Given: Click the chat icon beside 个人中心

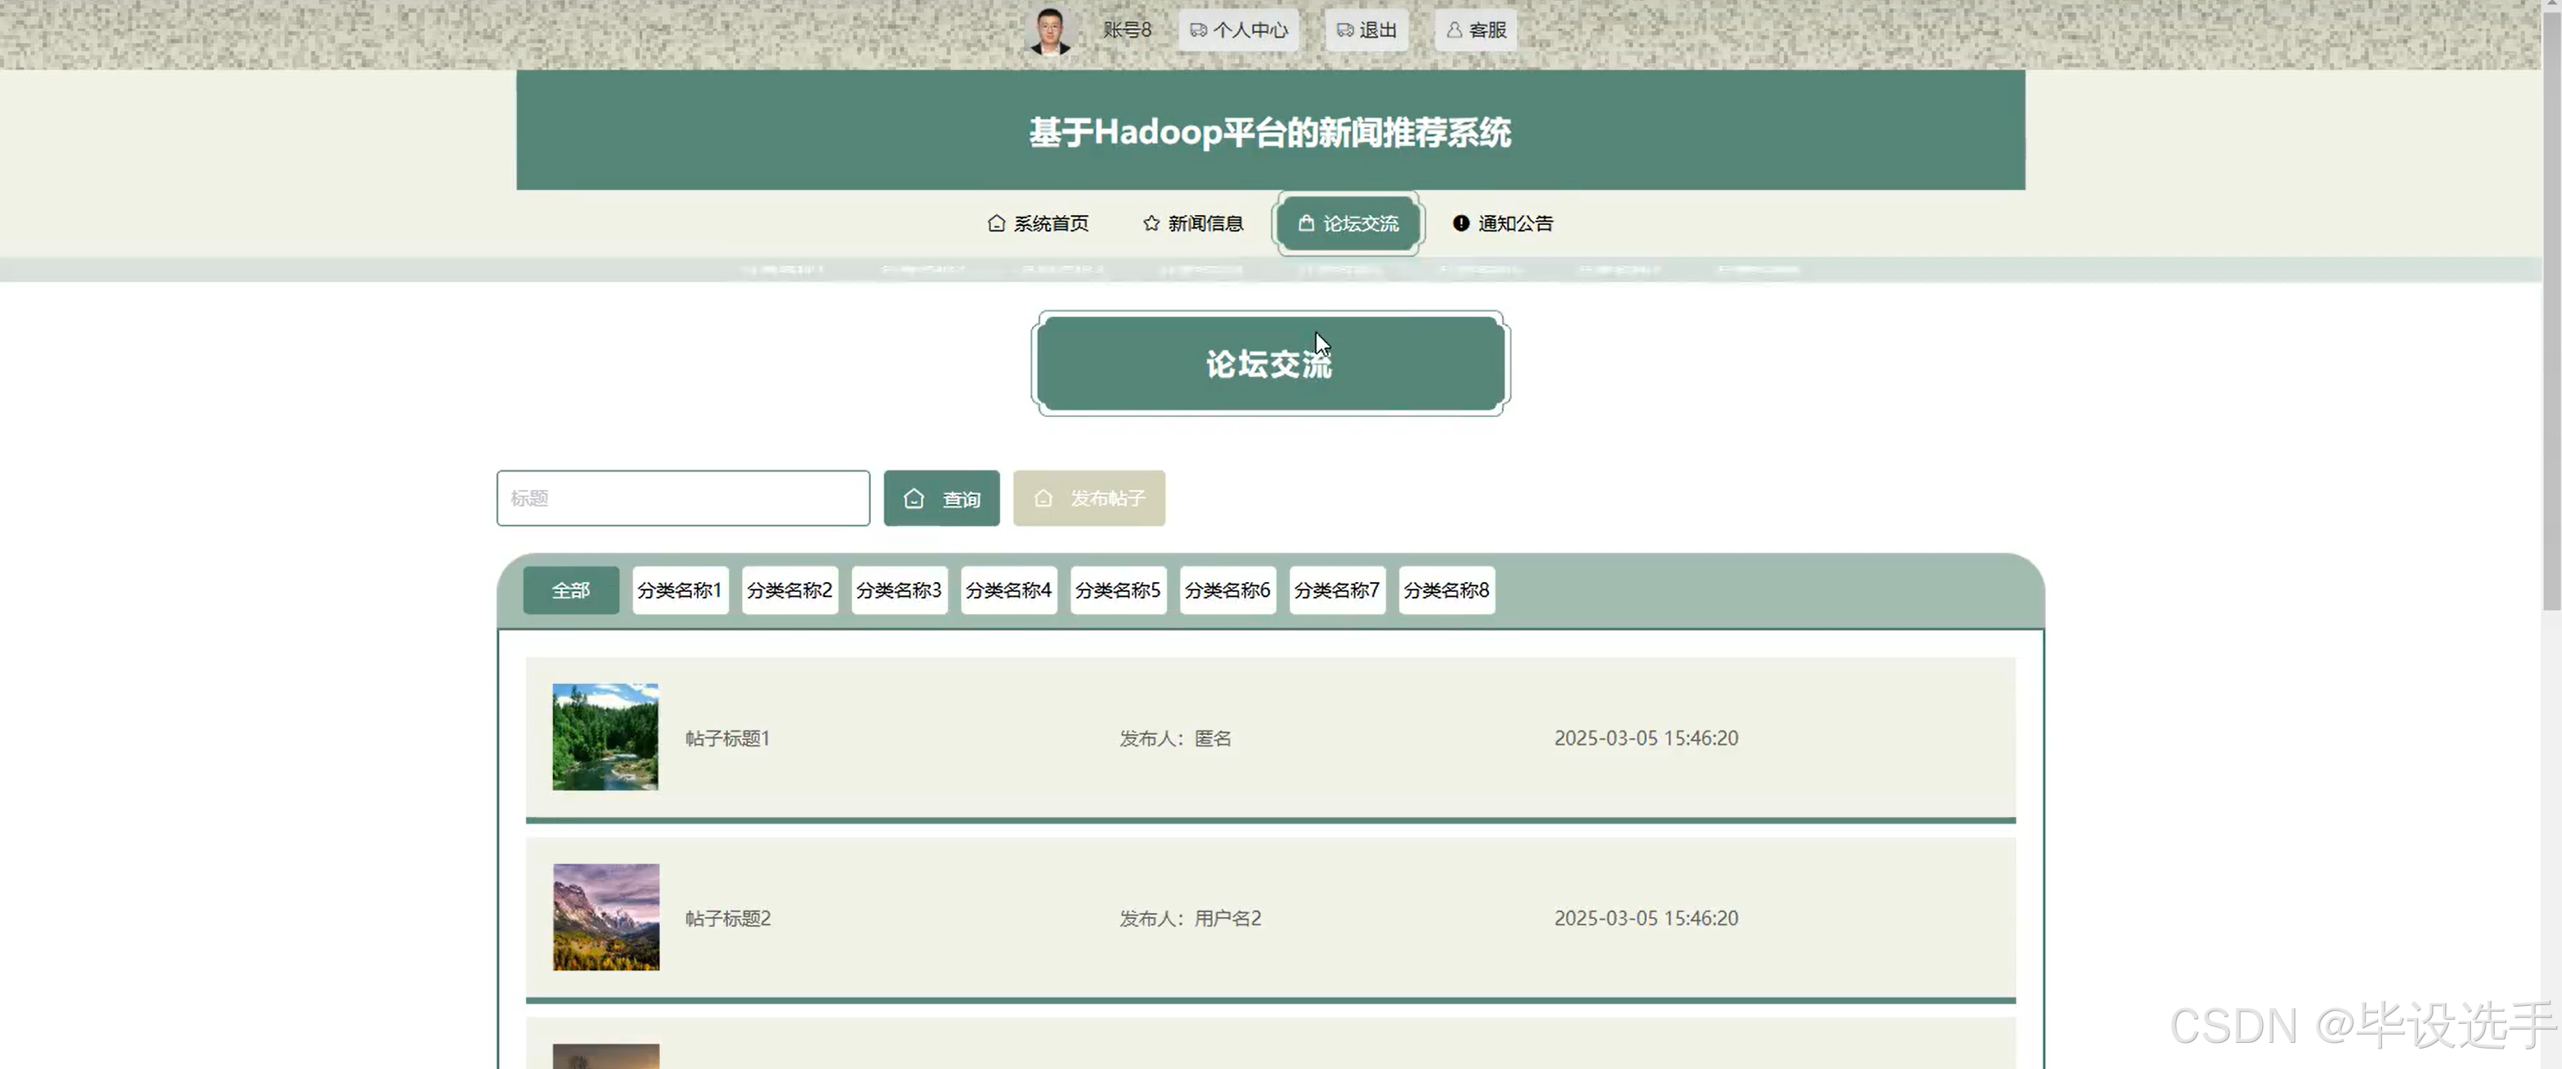Looking at the screenshot, I should pyautogui.click(x=1199, y=31).
